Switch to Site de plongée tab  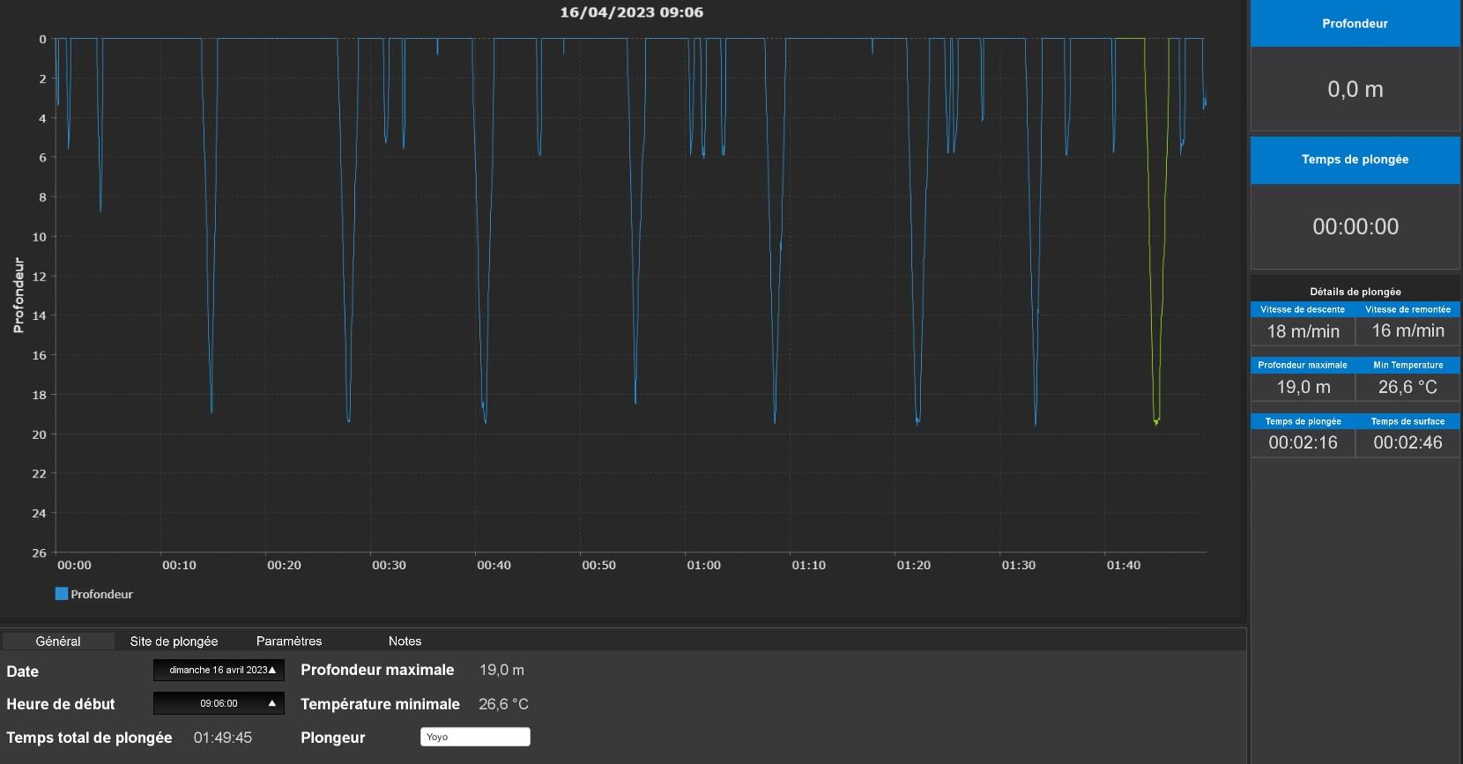click(174, 641)
